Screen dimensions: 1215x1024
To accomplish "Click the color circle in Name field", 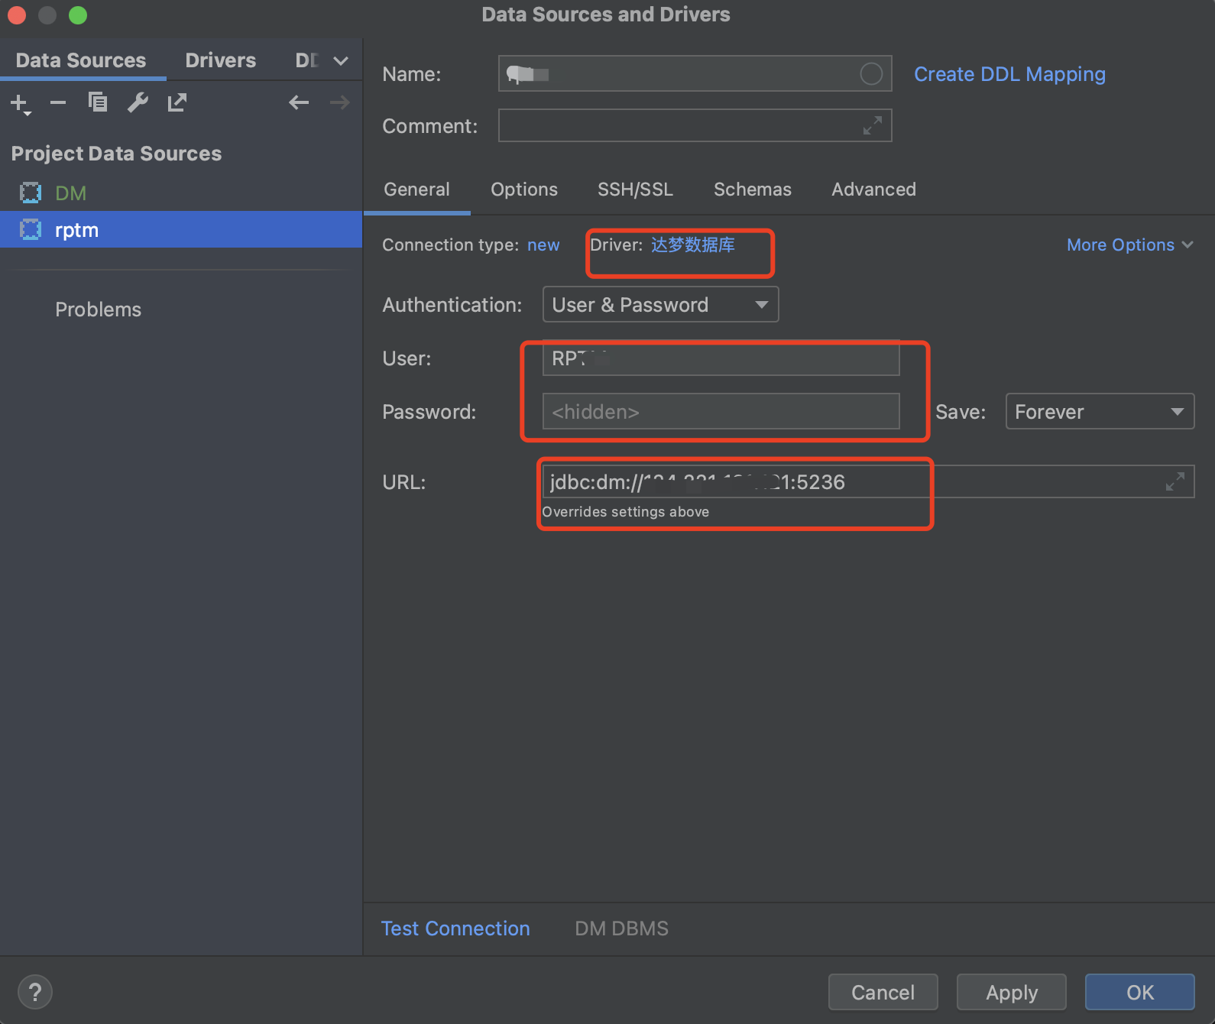I will tap(871, 74).
